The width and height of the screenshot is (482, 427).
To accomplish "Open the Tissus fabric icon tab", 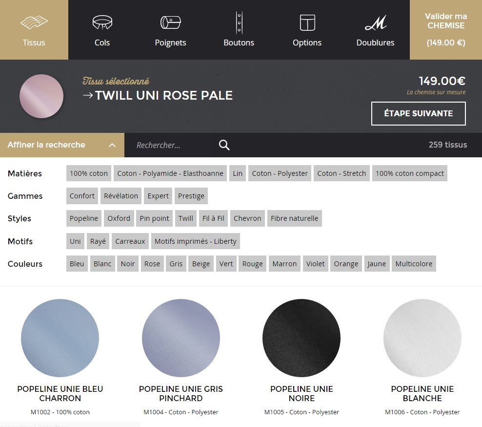I will tap(34, 23).
